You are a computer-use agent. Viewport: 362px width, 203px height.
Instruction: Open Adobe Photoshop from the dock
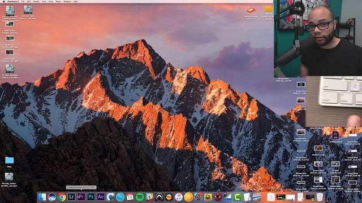tap(91, 197)
